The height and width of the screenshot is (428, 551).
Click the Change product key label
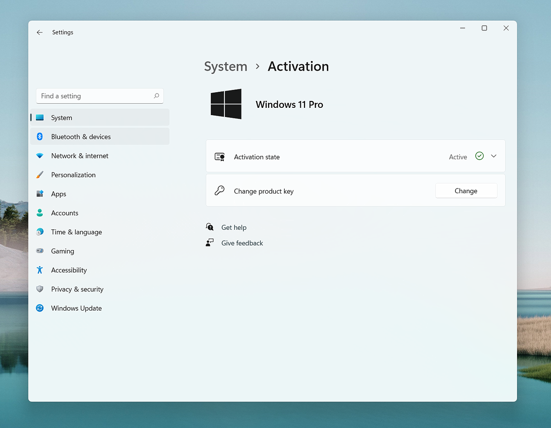click(x=264, y=191)
